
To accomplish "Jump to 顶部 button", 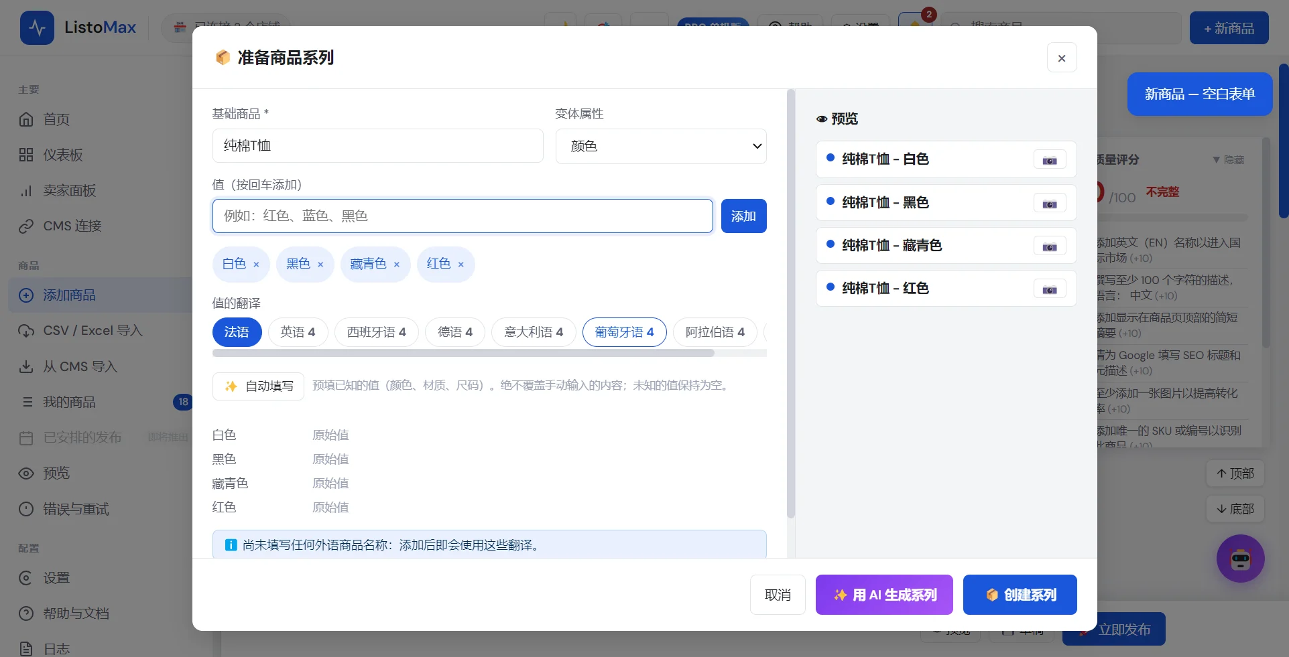I will [x=1235, y=473].
